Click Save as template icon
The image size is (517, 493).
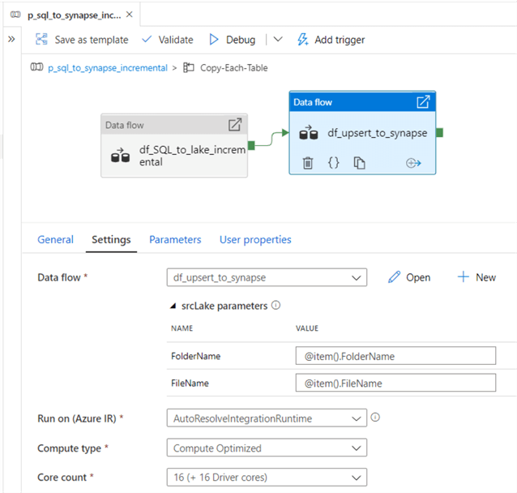(x=41, y=39)
